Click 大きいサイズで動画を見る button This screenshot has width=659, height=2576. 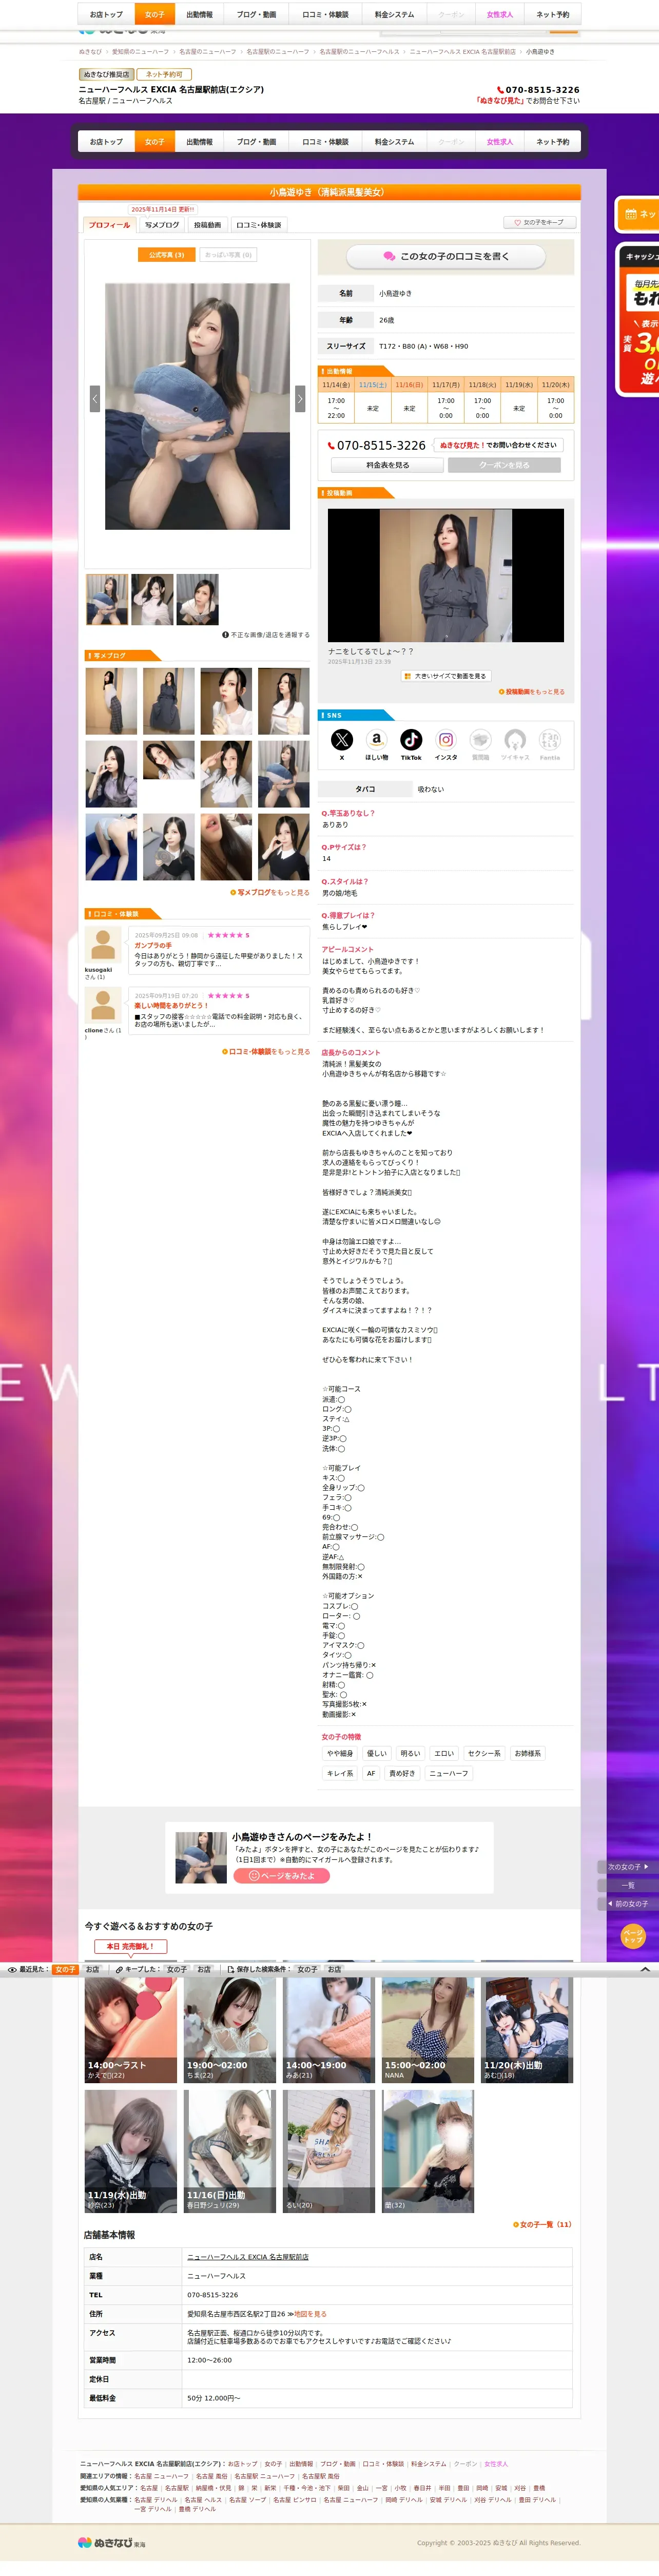click(x=446, y=676)
